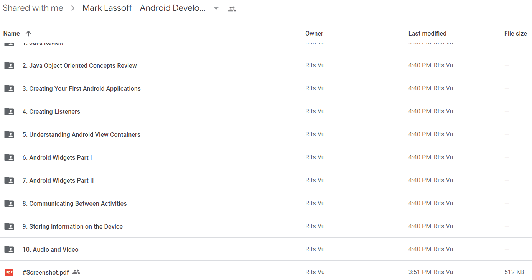
Task: Select '5. Understanding Android View Containers' name
Action: (81, 134)
